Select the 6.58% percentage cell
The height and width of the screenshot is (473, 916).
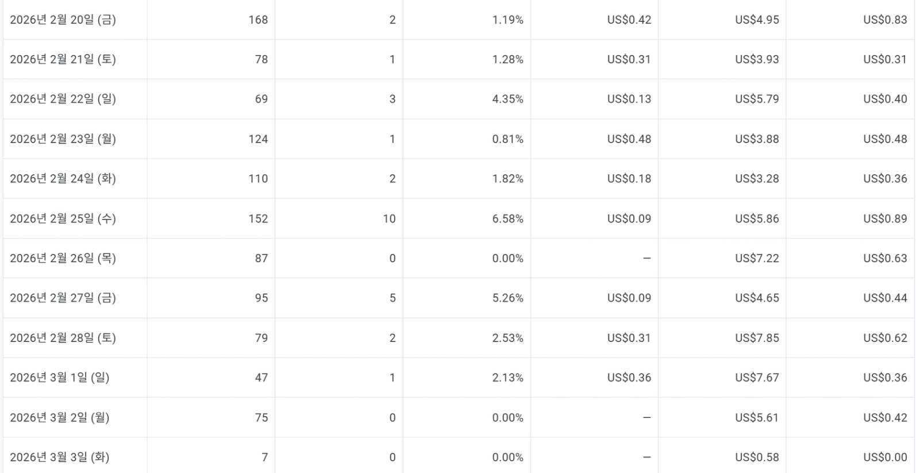pyautogui.click(x=507, y=218)
